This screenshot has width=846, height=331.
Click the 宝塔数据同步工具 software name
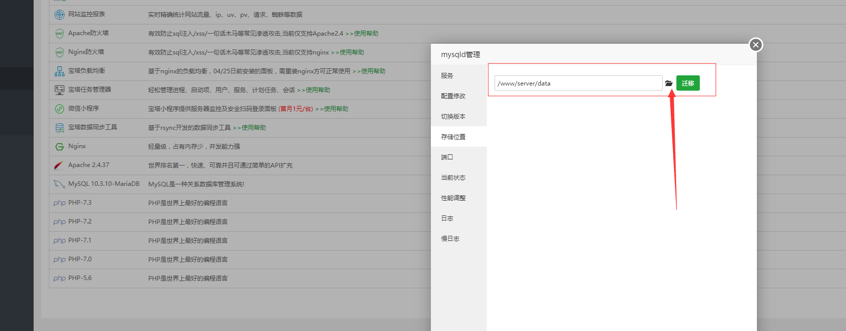(93, 127)
